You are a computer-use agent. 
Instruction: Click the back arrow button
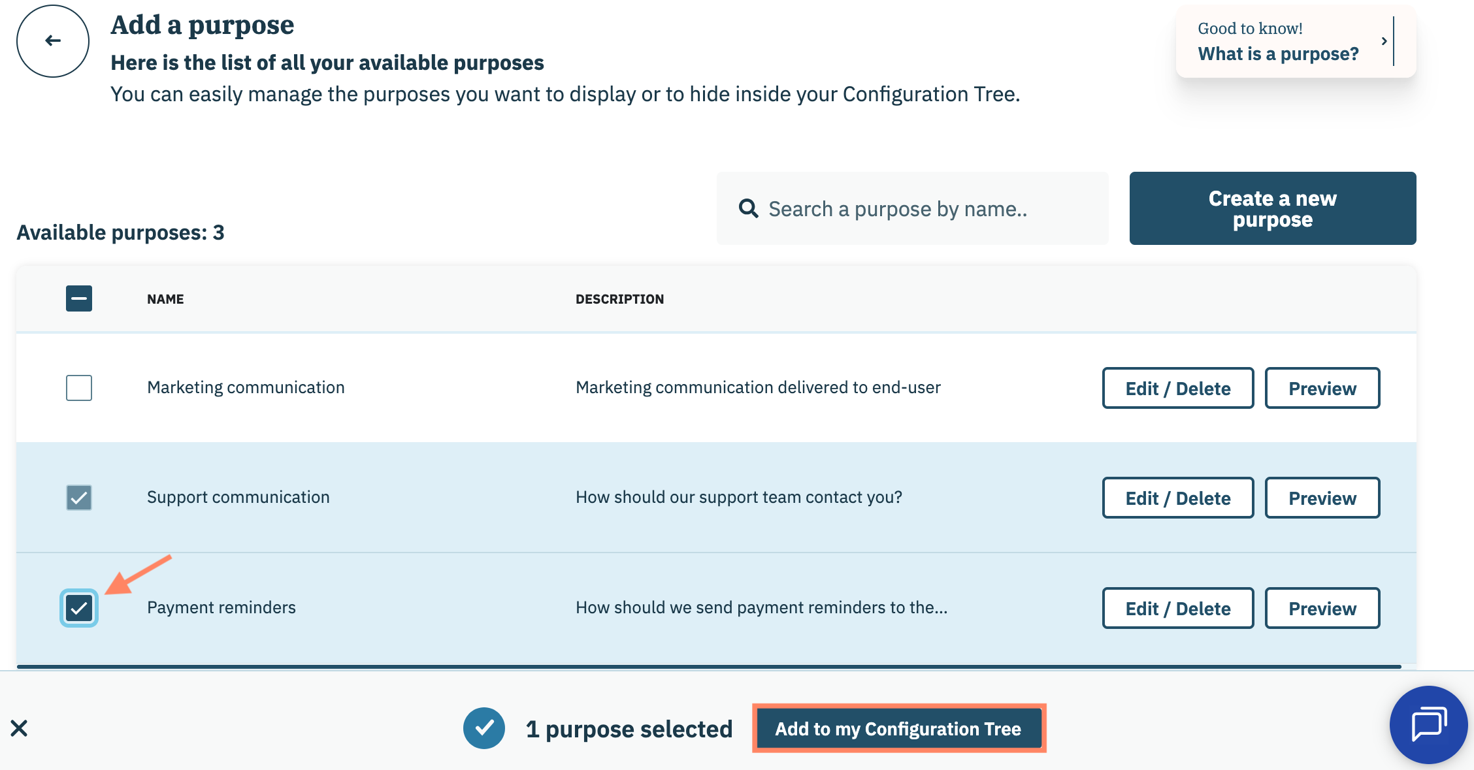53,41
